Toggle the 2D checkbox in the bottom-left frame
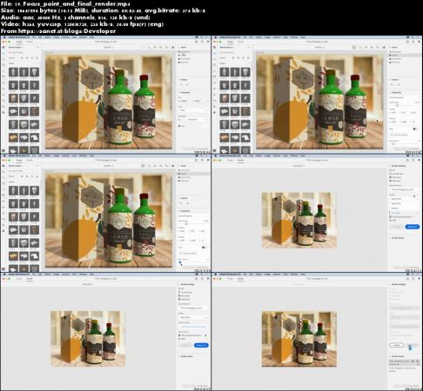 coord(179,288)
